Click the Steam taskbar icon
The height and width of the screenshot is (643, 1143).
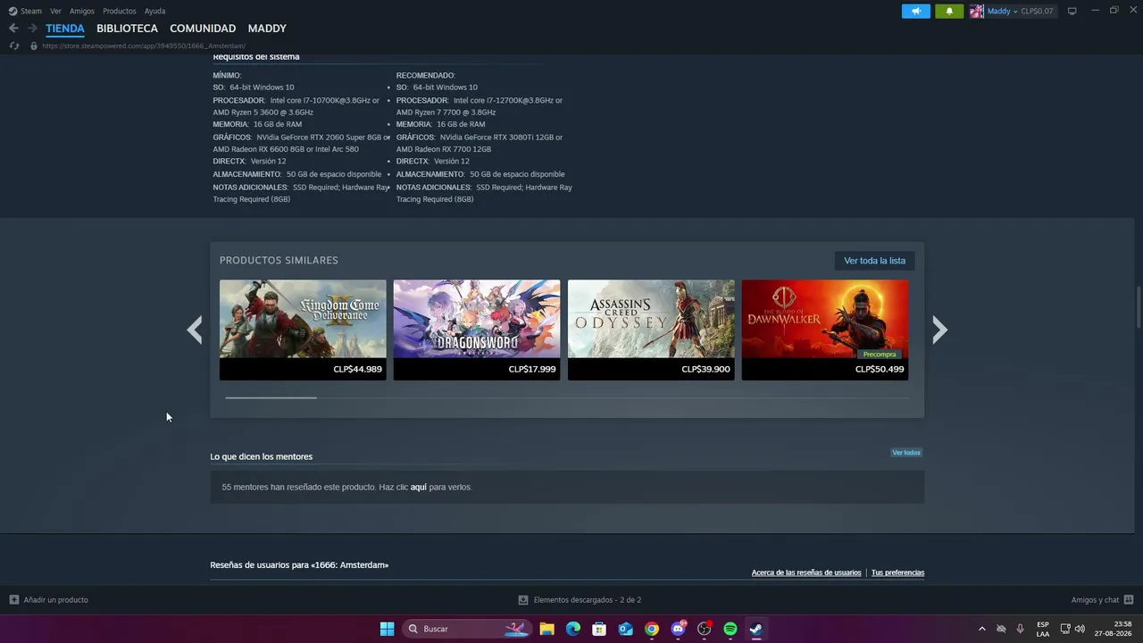click(756, 629)
